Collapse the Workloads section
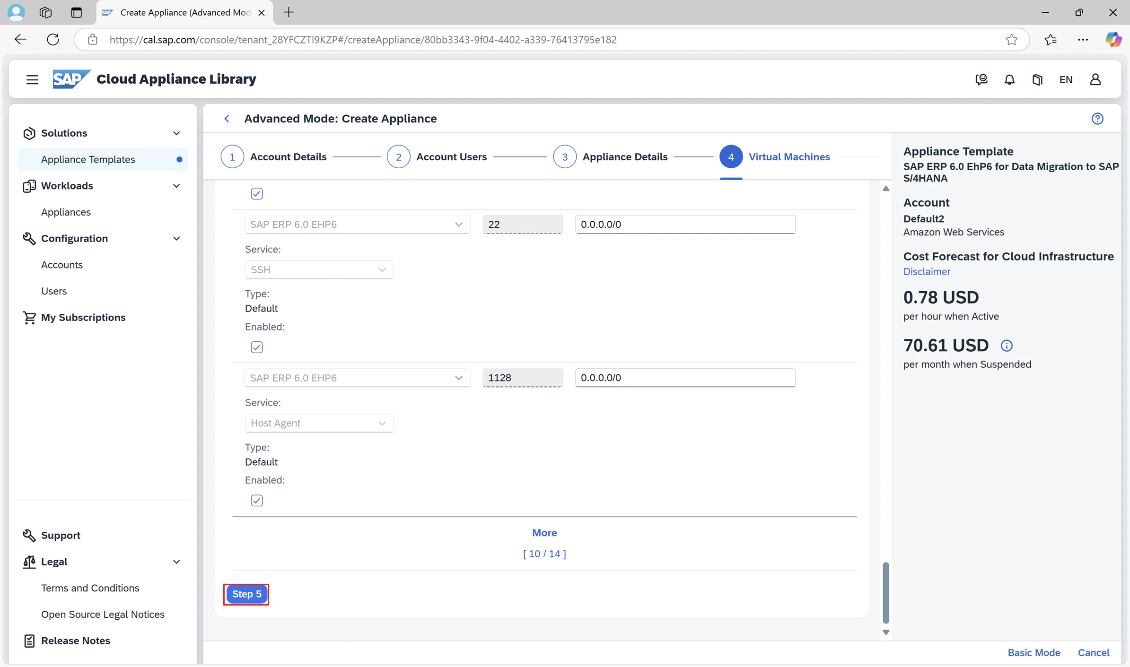 (176, 186)
